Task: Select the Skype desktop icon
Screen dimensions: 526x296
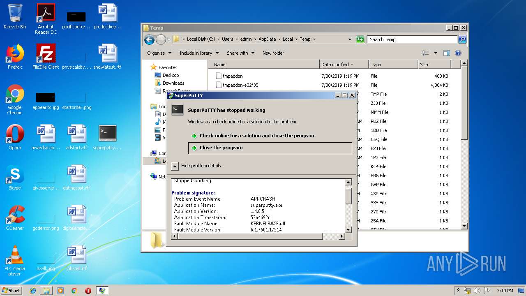Action: tap(15, 178)
